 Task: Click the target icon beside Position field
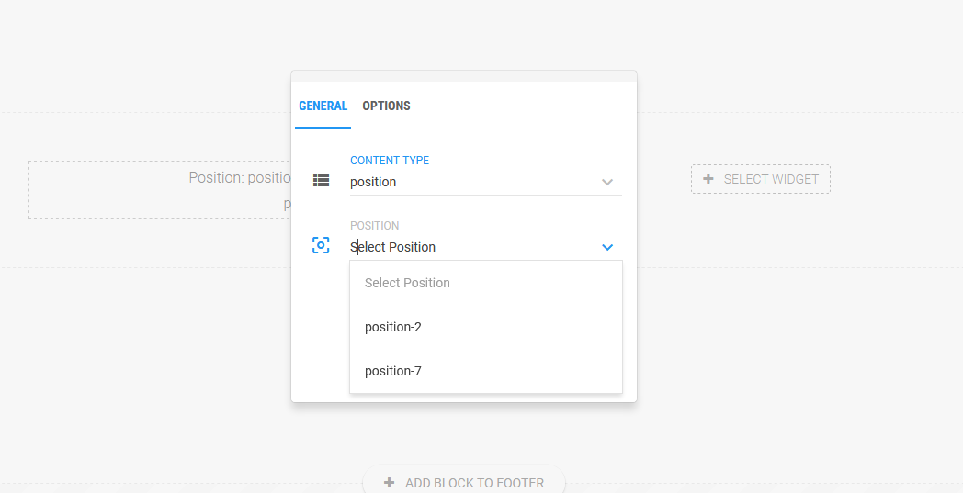(321, 245)
